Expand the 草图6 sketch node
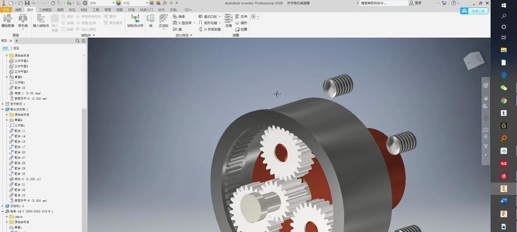 6,77
